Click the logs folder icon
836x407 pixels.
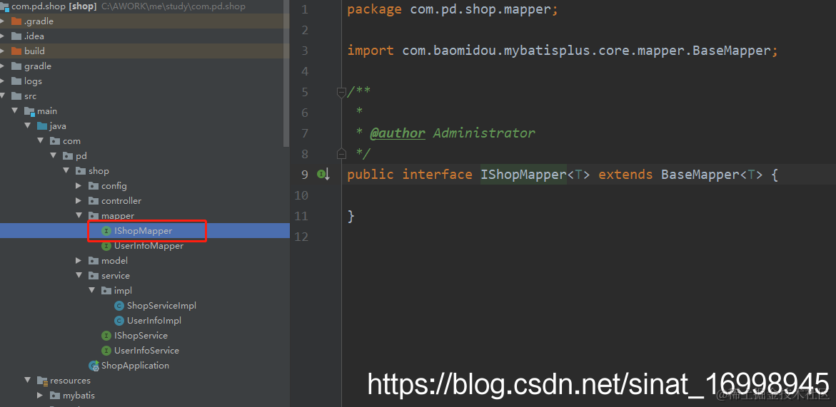click(x=16, y=81)
